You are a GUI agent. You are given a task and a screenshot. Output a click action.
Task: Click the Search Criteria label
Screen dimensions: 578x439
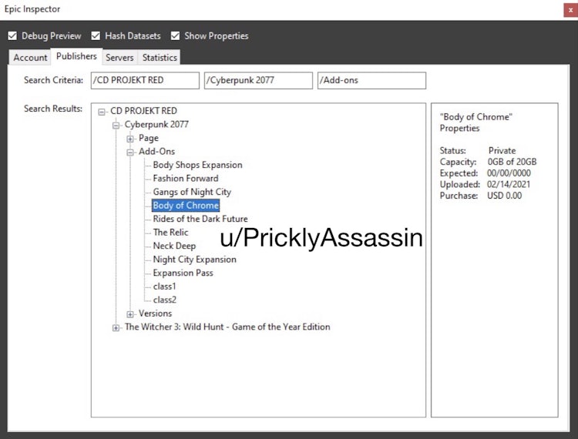(x=53, y=80)
